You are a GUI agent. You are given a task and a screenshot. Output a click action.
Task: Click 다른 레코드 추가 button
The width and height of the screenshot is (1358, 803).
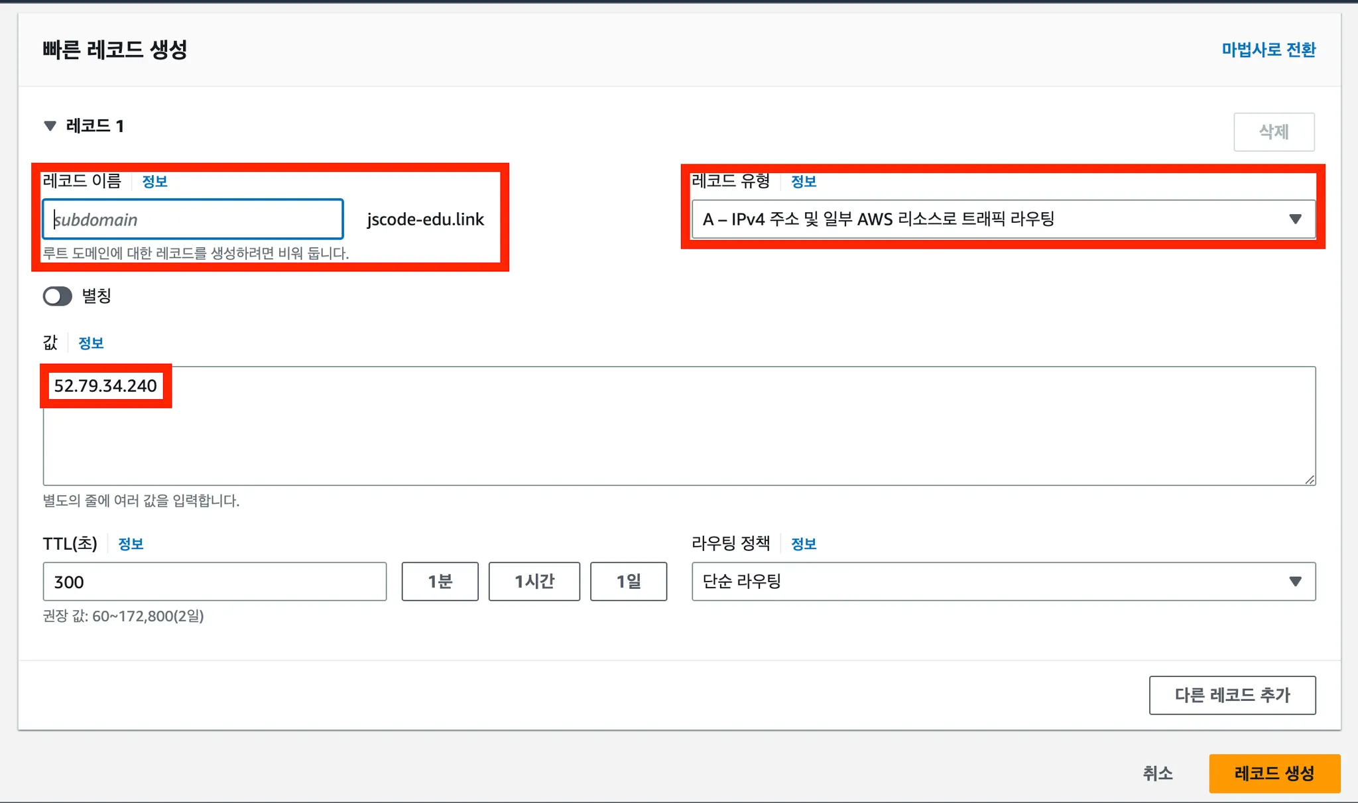[1231, 695]
